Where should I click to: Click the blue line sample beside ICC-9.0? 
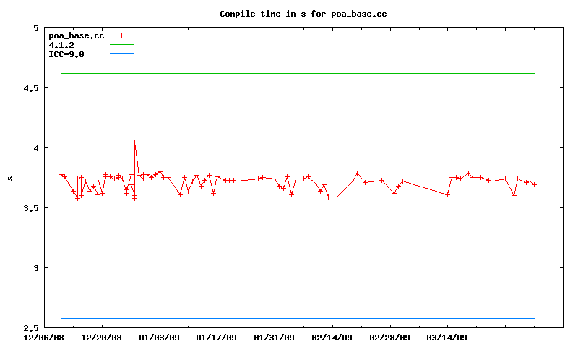122,54
